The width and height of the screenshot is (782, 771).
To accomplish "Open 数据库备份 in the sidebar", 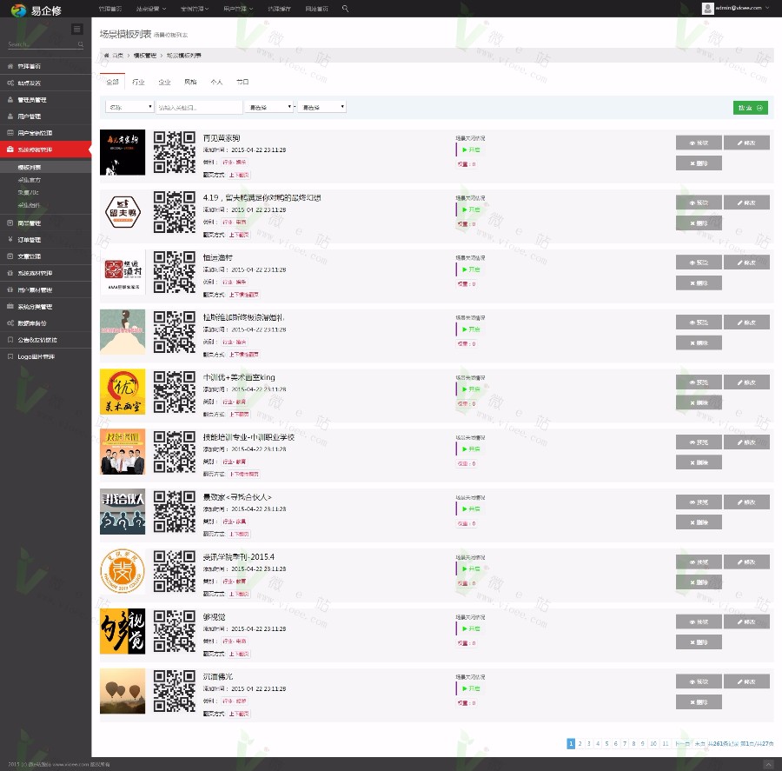I will click(x=45, y=323).
